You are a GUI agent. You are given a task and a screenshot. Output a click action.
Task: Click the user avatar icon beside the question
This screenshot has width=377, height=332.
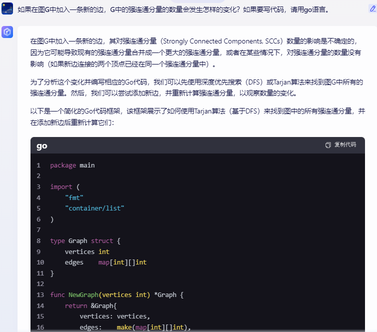tap(7, 8)
